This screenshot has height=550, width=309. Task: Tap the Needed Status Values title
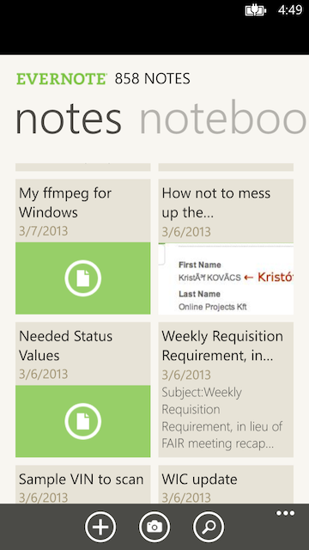pyautogui.click(x=65, y=345)
